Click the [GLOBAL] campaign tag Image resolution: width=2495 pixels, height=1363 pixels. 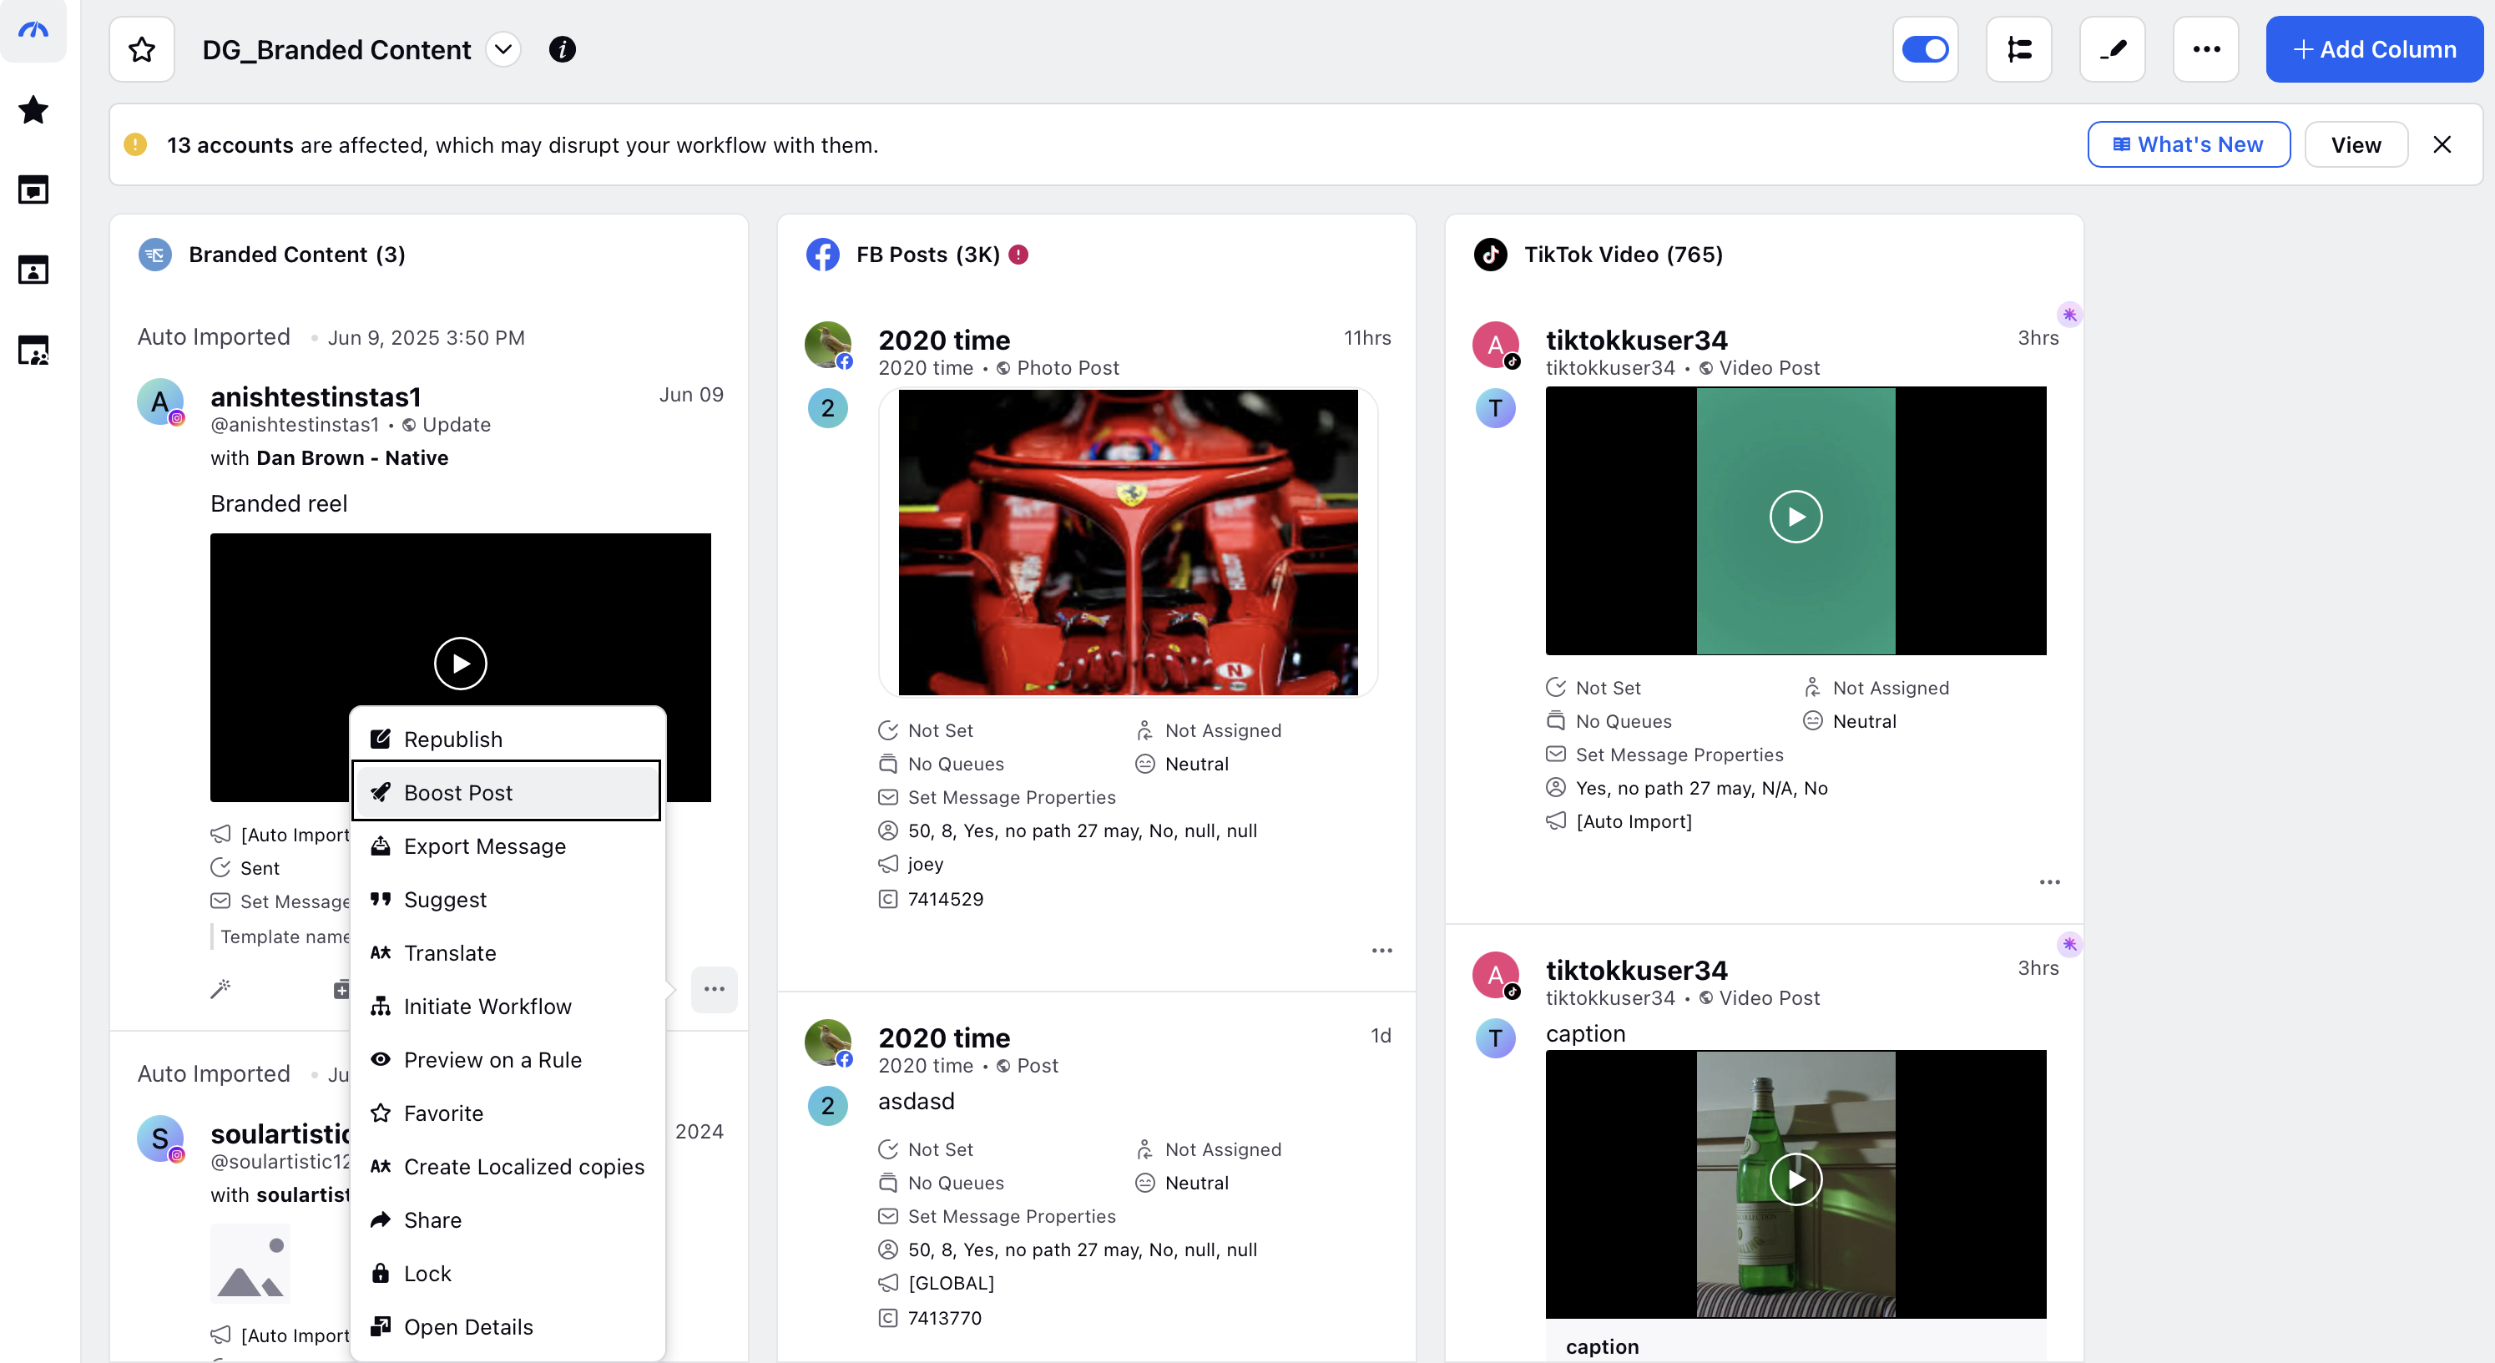click(951, 1283)
